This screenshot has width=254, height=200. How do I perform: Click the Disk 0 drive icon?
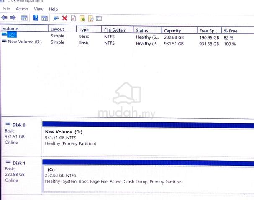tap(8, 124)
